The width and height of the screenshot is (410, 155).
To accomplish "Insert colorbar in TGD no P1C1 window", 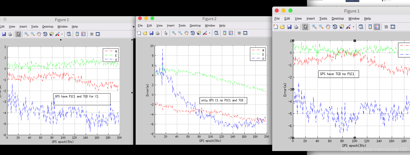I will tap(370, 27).
